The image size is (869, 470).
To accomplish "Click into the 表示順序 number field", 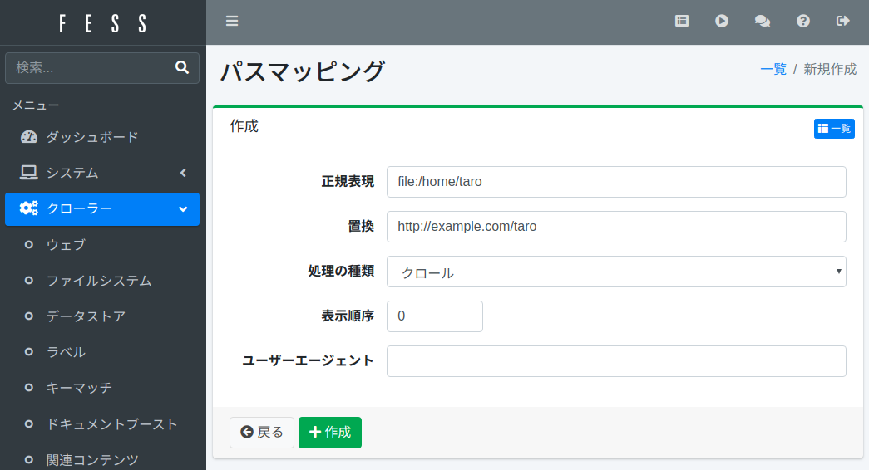I will click(434, 316).
